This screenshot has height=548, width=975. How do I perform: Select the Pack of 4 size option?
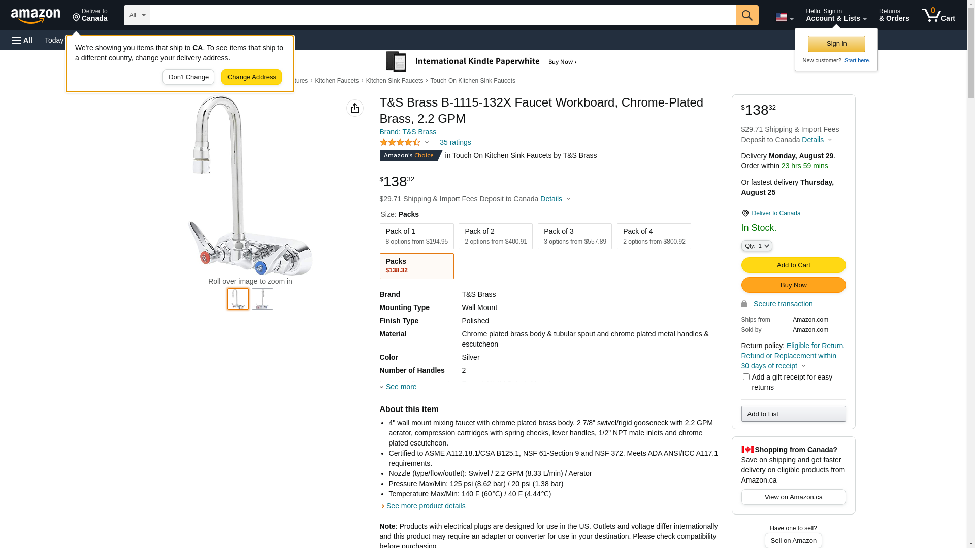[x=654, y=236]
